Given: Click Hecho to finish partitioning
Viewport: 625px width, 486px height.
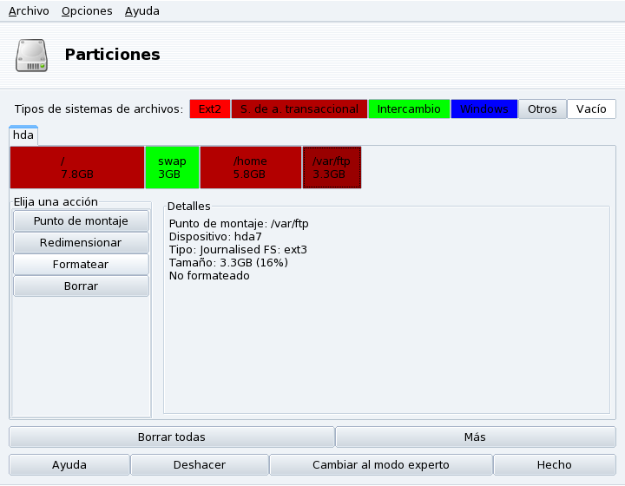Looking at the screenshot, I should click(x=554, y=465).
